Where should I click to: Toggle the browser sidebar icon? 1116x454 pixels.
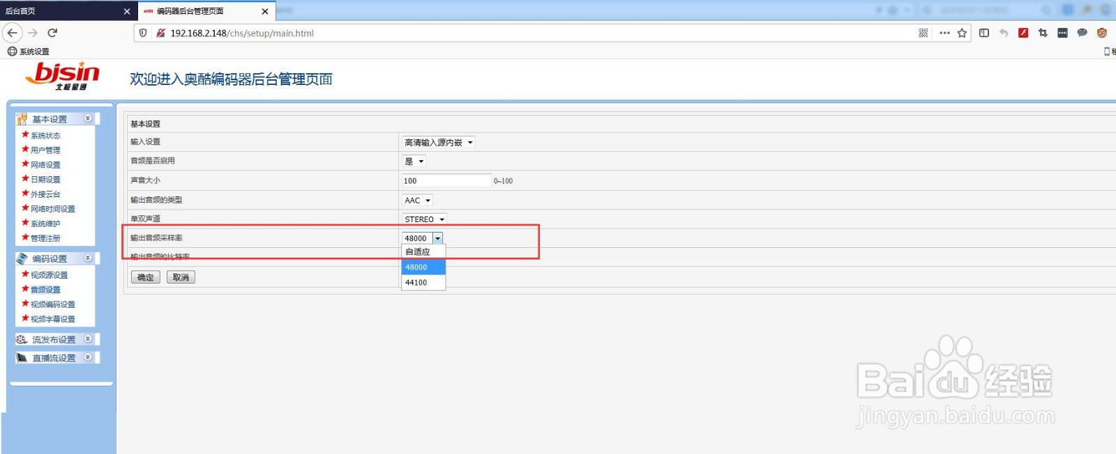click(984, 33)
